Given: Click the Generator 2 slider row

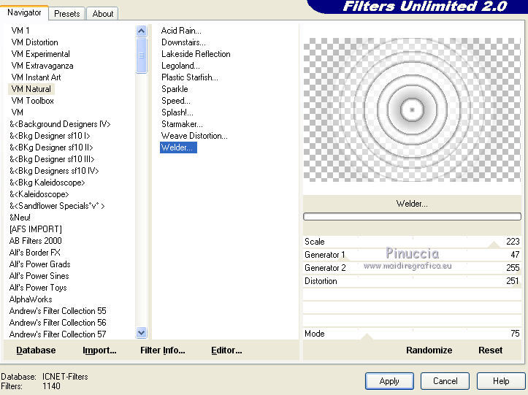Looking at the screenshot, I should pyautogui.click(x=412, y=268).
